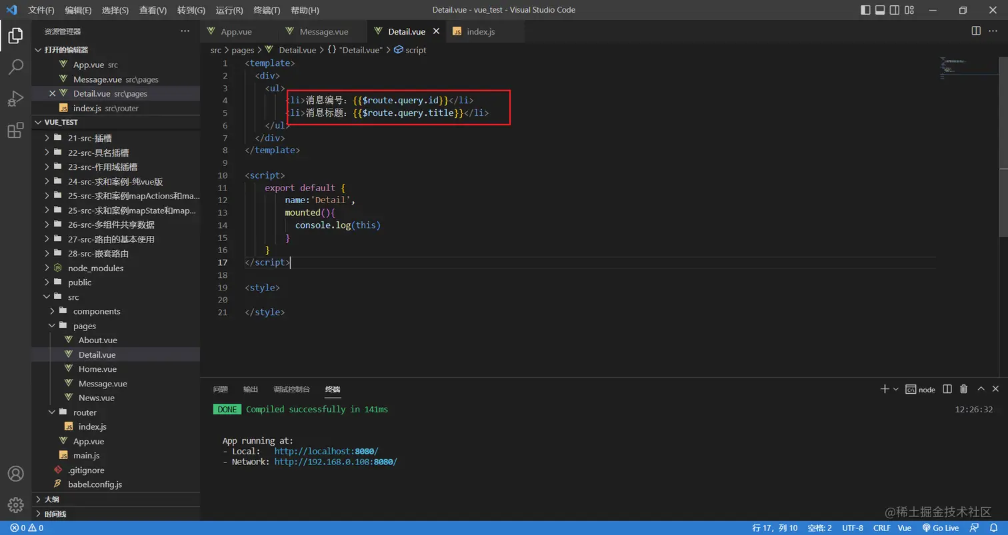This screenshot has width=1008, height=535.
Task: Open the http://localhost:8080/ link
Action: click(x=326, y=451)
